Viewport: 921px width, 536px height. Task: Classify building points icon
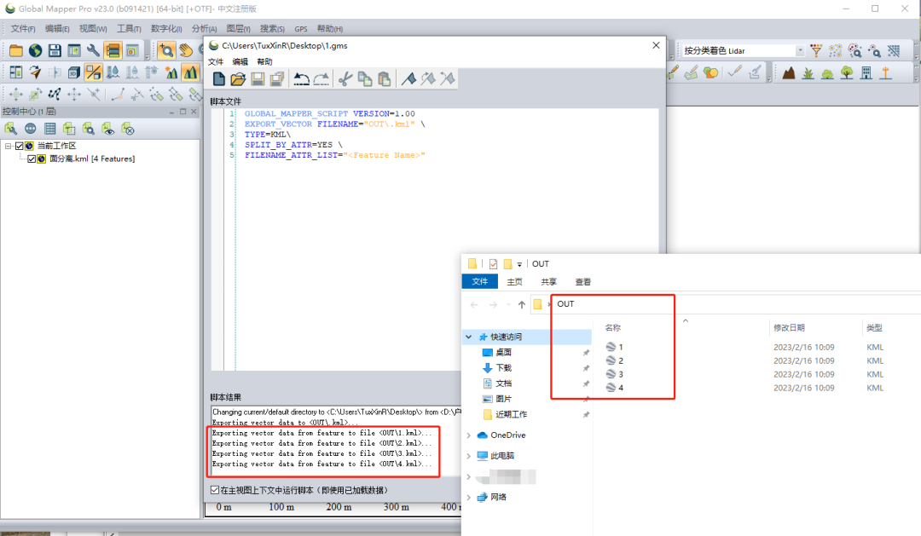[x=866, y=72]
